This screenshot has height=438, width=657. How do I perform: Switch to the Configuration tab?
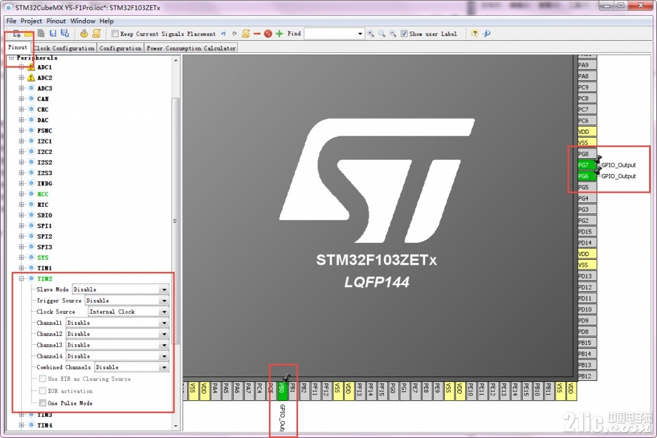click(120, 48)
